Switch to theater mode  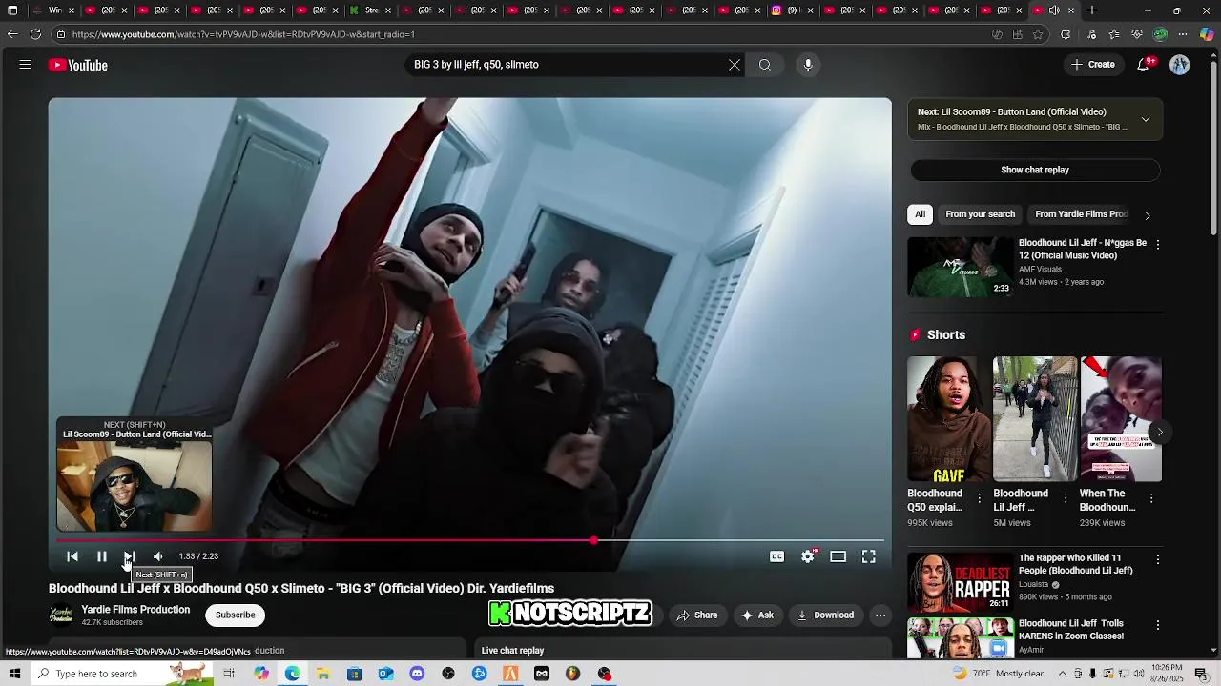tap(838, 556)
